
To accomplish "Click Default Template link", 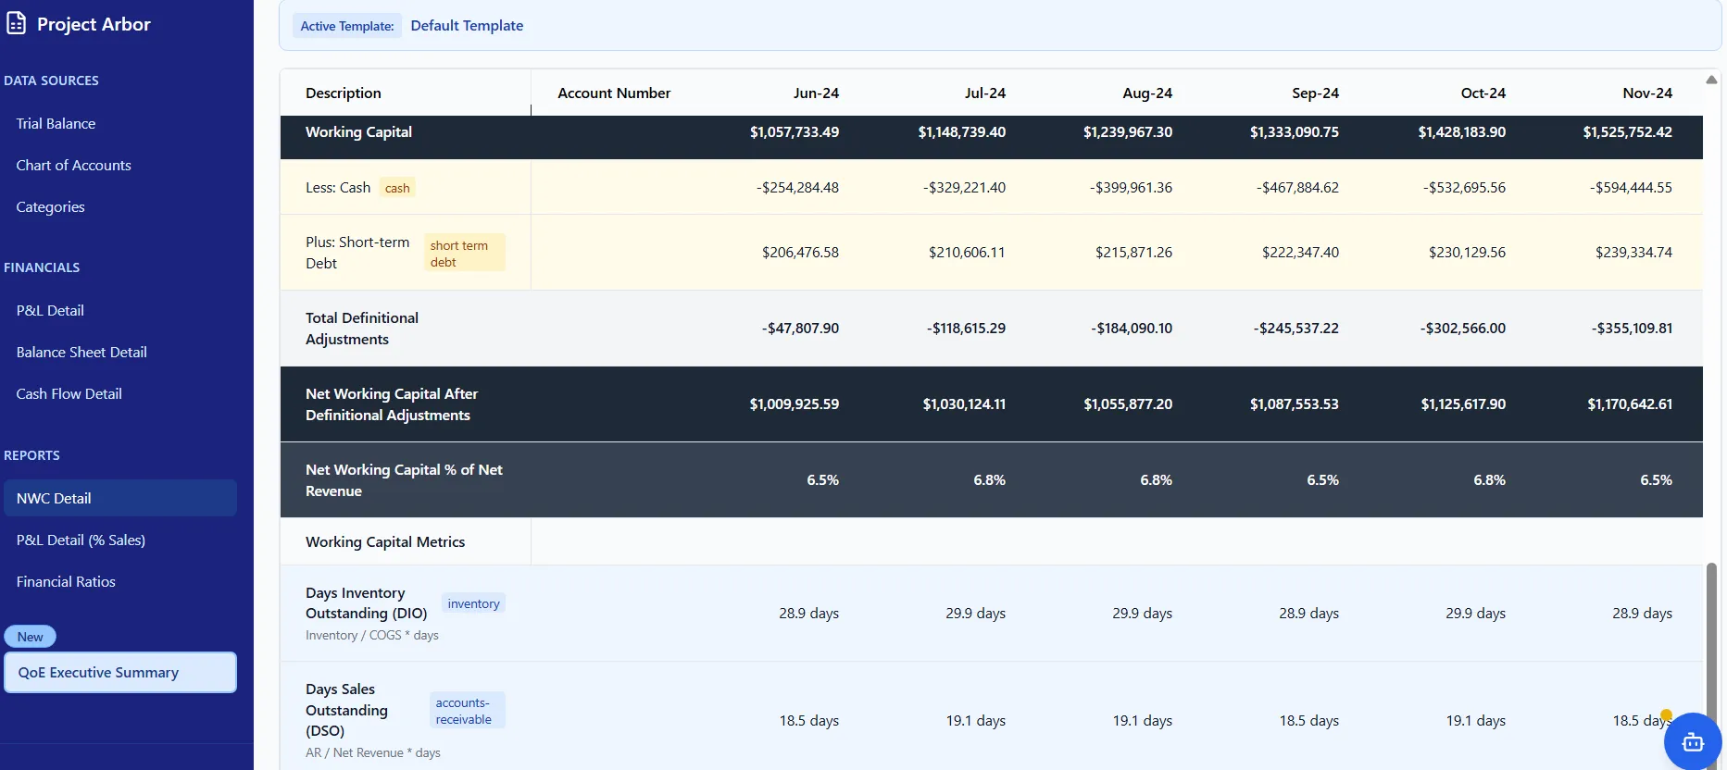I will pyautogui.click(x=467, y=25).
